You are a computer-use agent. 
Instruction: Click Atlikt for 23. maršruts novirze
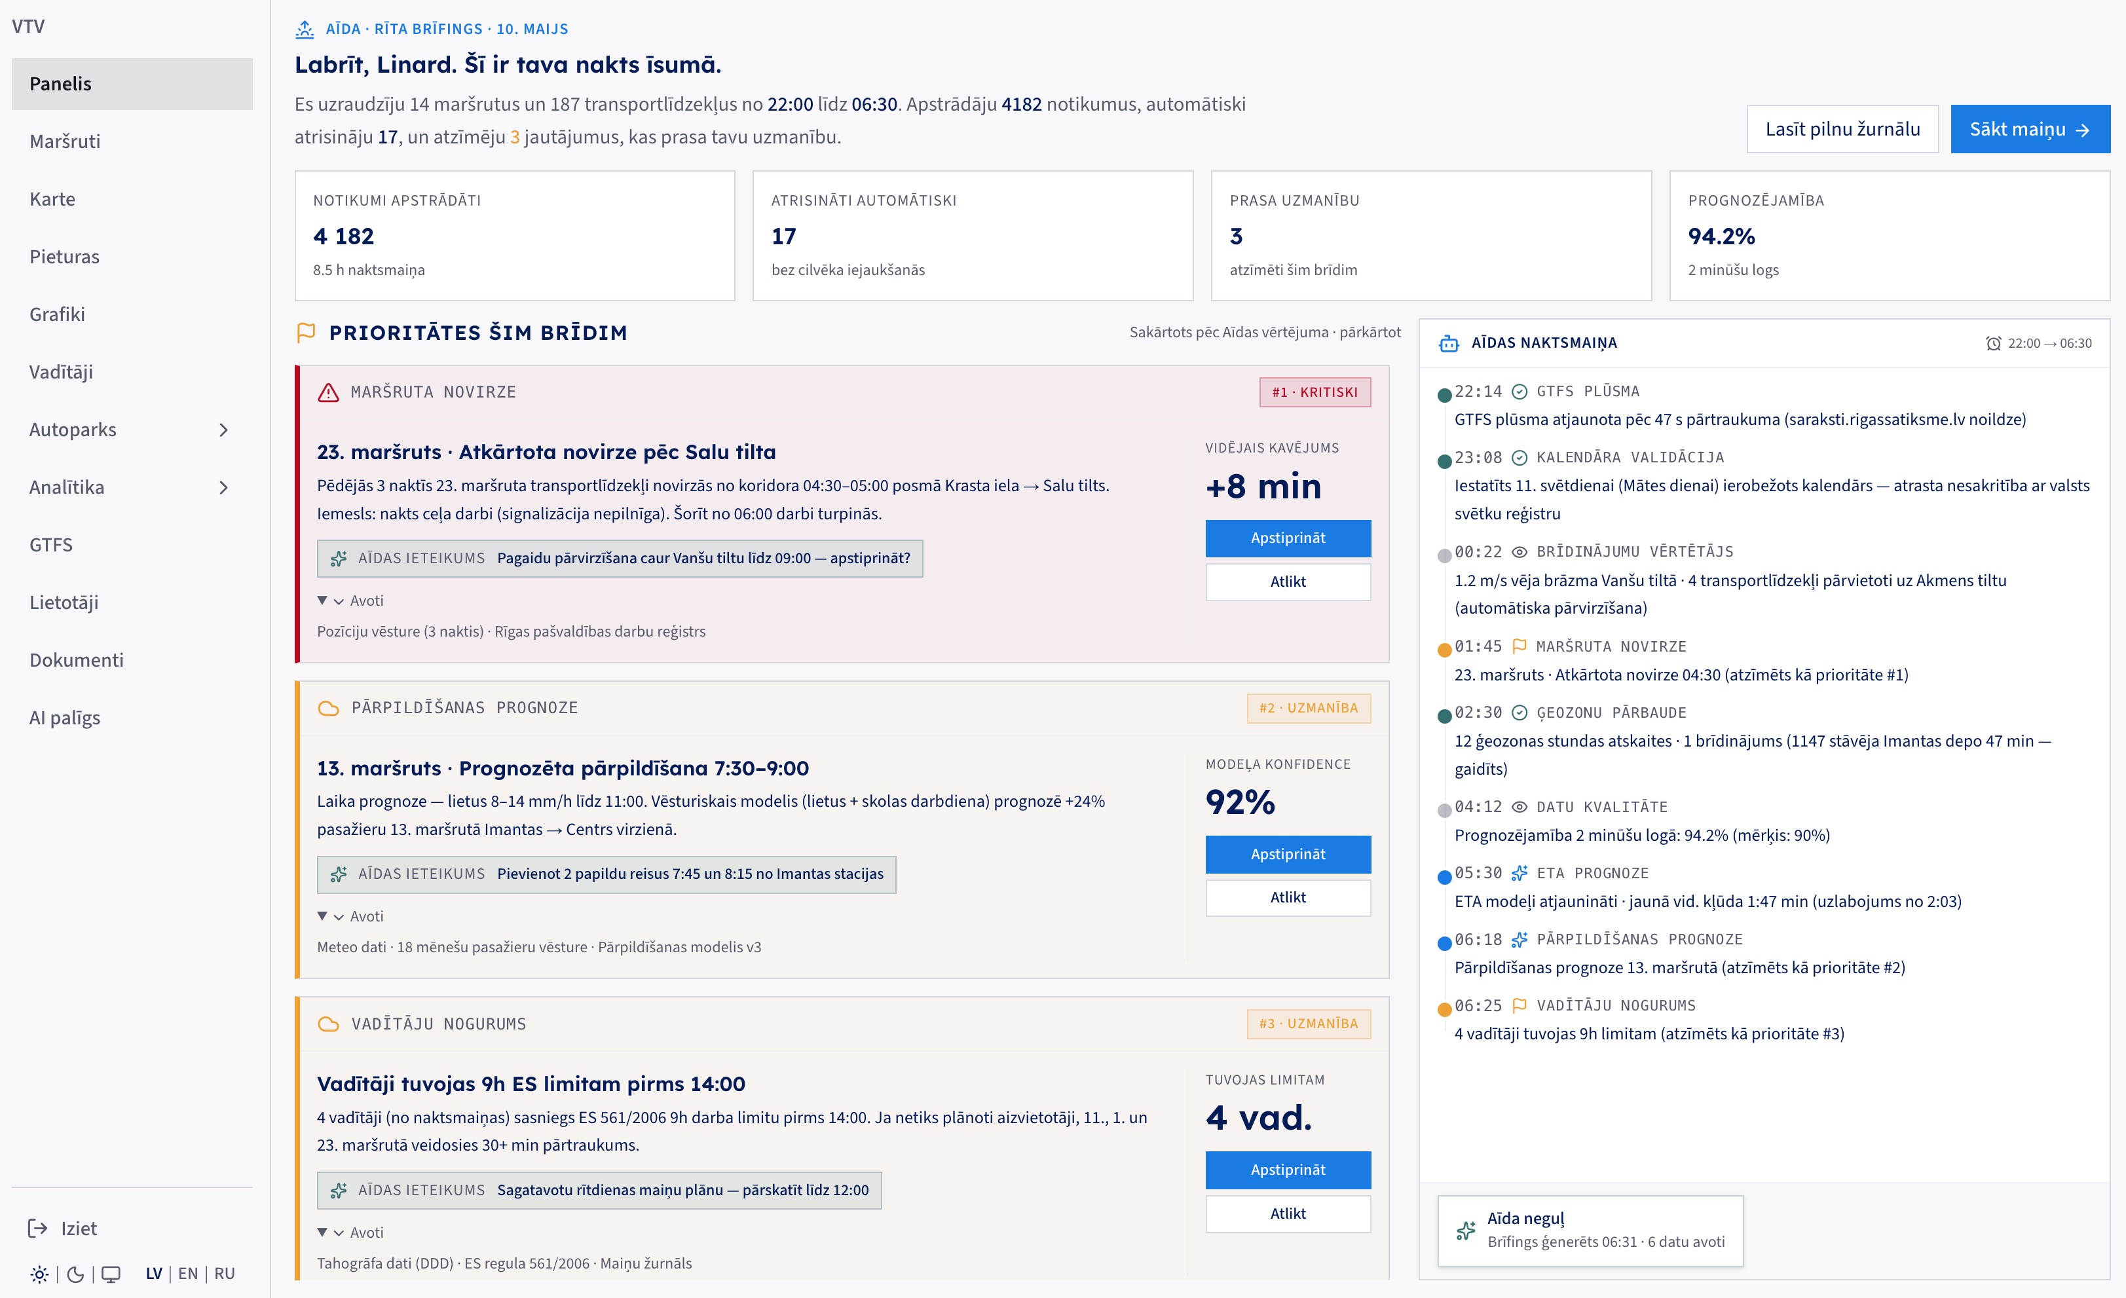(1288, 582)
